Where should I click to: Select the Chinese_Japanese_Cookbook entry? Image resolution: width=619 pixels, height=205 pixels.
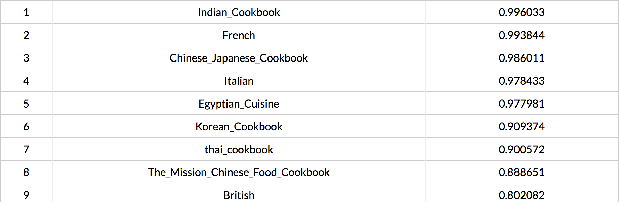click(239, 58)
